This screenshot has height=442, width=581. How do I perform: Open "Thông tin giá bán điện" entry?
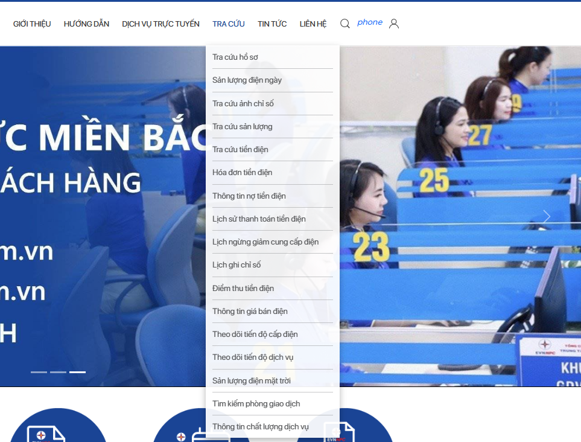(250, 312)
